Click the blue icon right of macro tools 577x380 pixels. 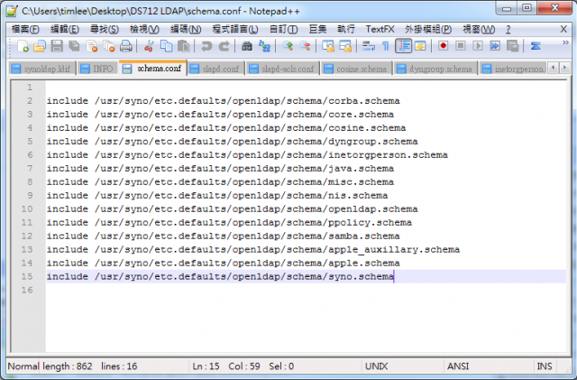(x=536, y=46)
